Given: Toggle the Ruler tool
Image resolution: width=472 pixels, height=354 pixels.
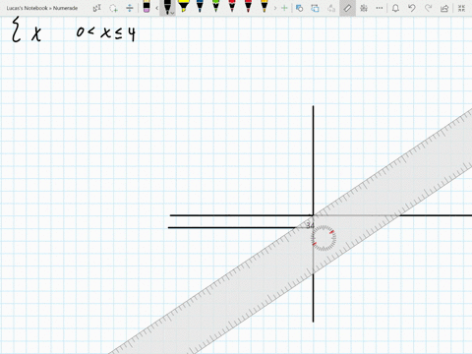Looking at the screenshot, I should coord(347,8).
